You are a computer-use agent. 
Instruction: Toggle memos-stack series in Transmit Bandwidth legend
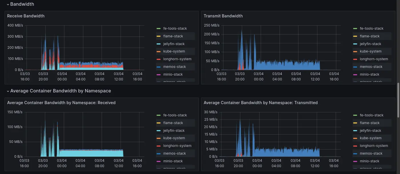pyautogui.click(x=371, y=67)
